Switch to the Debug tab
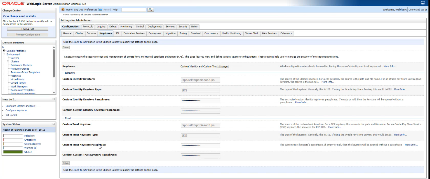The image size is (430, 179). point(113,27)
